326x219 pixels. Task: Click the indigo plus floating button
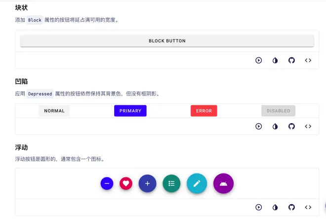coord(147,183)
